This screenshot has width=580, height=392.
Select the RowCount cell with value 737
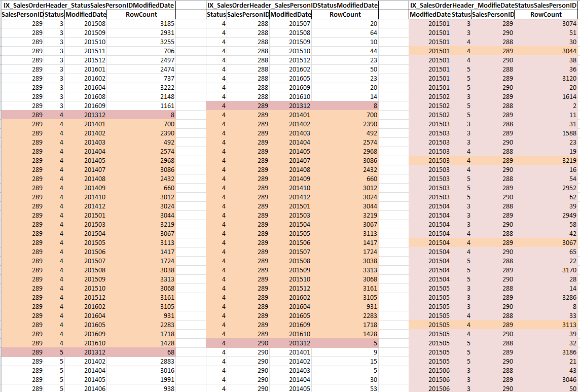pyautogui.click(x=141, y=79)
